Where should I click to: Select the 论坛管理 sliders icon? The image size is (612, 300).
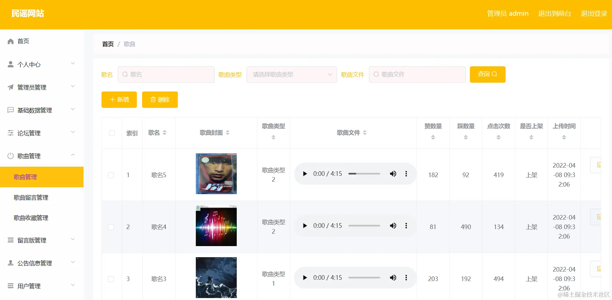[x=10, y=133]
